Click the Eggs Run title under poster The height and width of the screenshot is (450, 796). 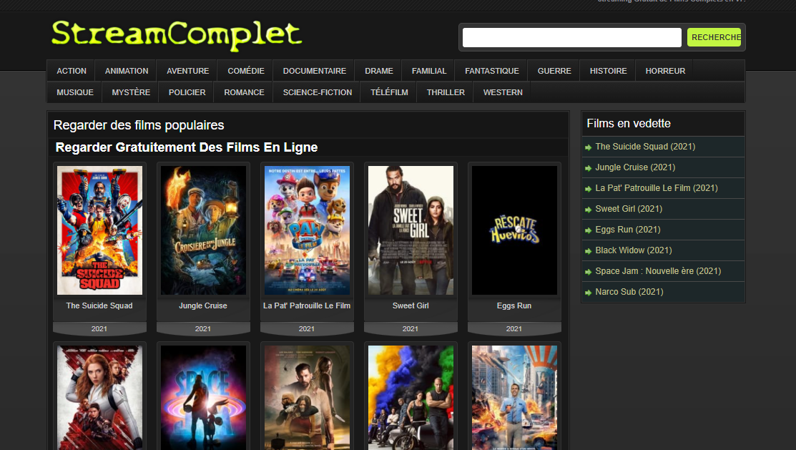pos(514,305)
